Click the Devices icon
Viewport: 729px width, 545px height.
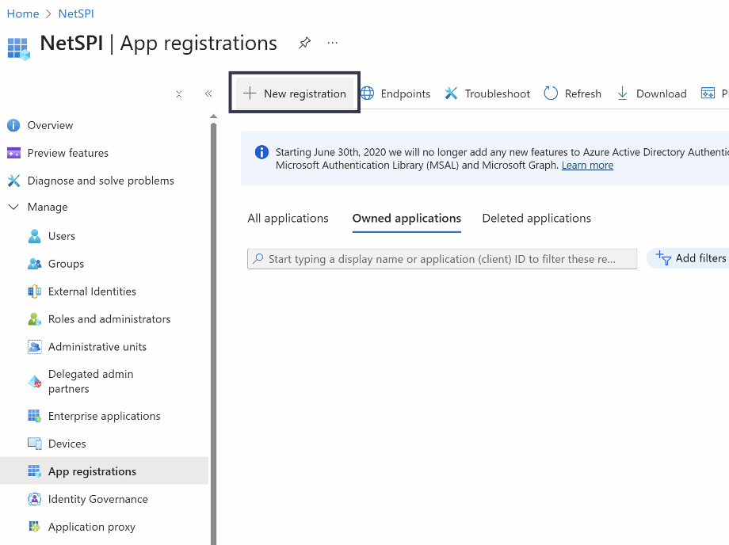coord(34,444)
